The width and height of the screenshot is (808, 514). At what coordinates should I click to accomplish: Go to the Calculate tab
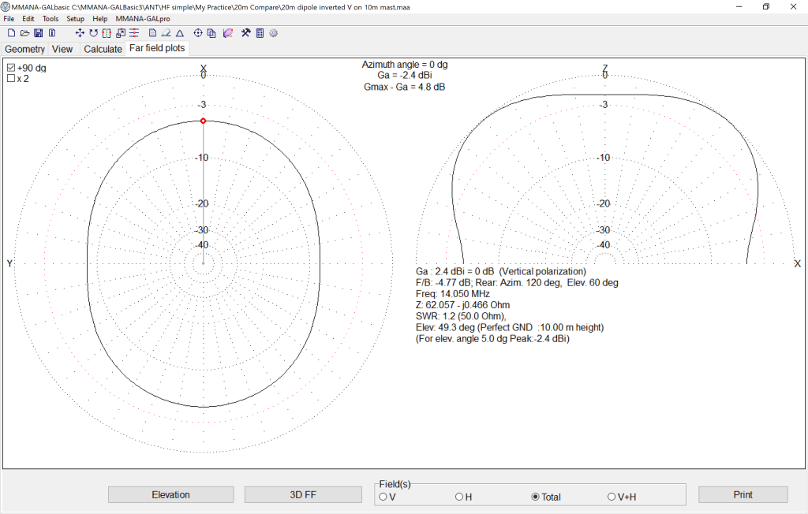[103, 49]
